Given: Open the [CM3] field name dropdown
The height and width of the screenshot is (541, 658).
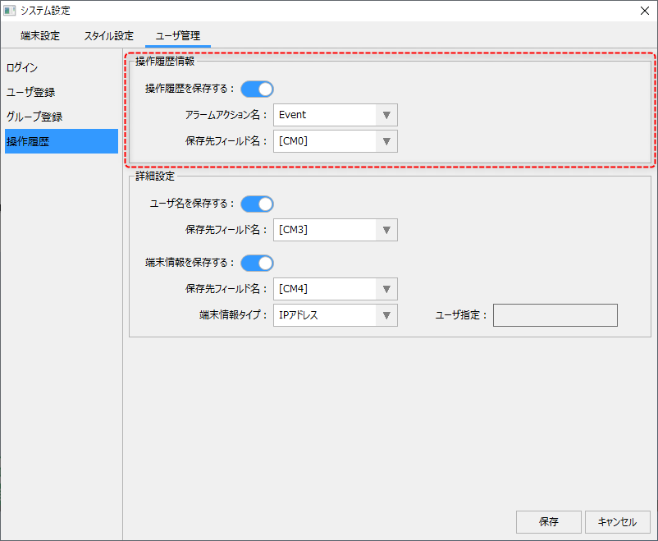Looking at the screenshot, I should pyautogui.click(x=335, y=230).
